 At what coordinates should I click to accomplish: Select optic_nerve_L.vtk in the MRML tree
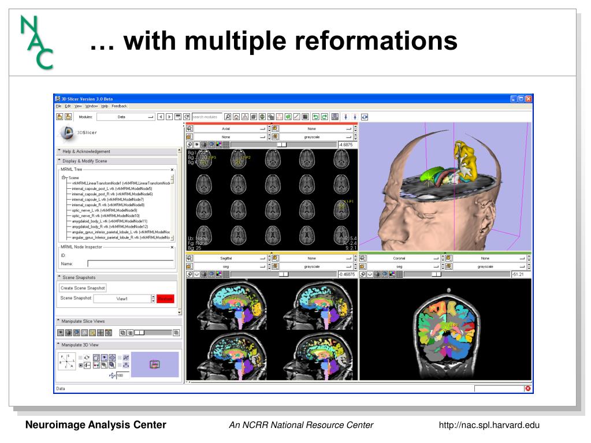tap(105, 210)
